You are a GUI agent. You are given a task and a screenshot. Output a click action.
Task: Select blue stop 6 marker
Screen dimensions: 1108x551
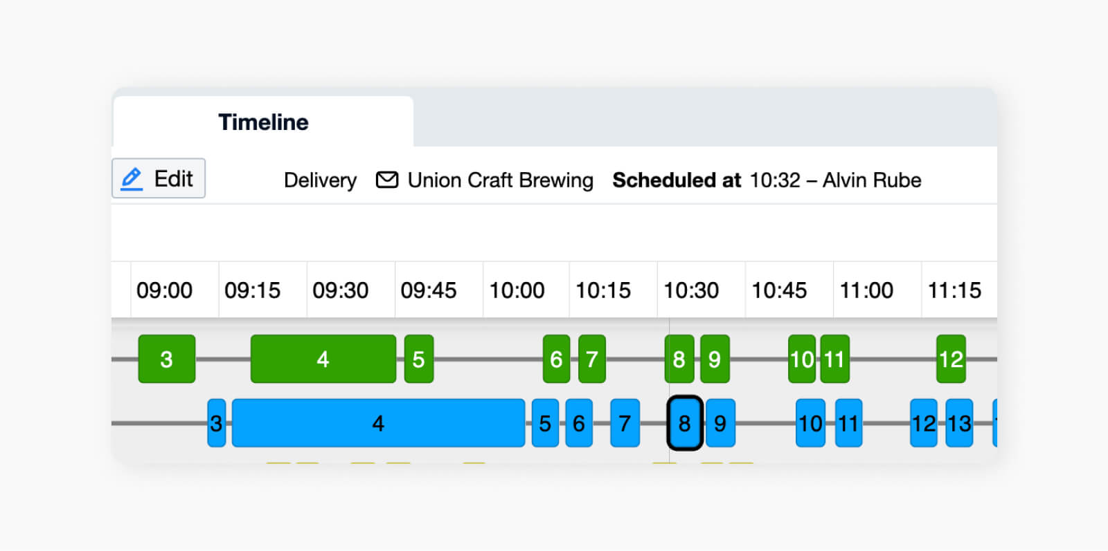[579, 423]
